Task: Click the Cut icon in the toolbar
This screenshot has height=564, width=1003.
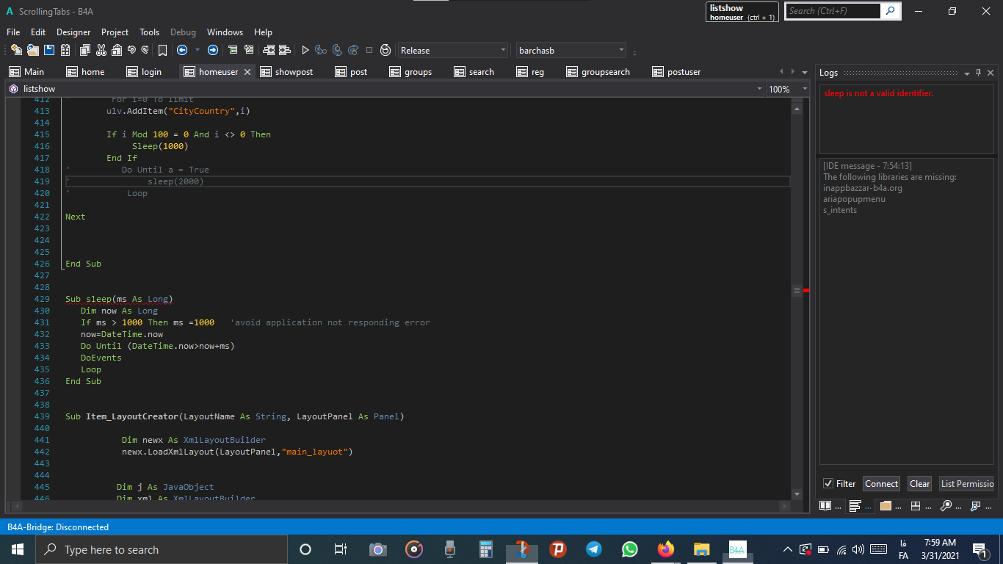Action: pyautogui.click(x=100, y=50)
